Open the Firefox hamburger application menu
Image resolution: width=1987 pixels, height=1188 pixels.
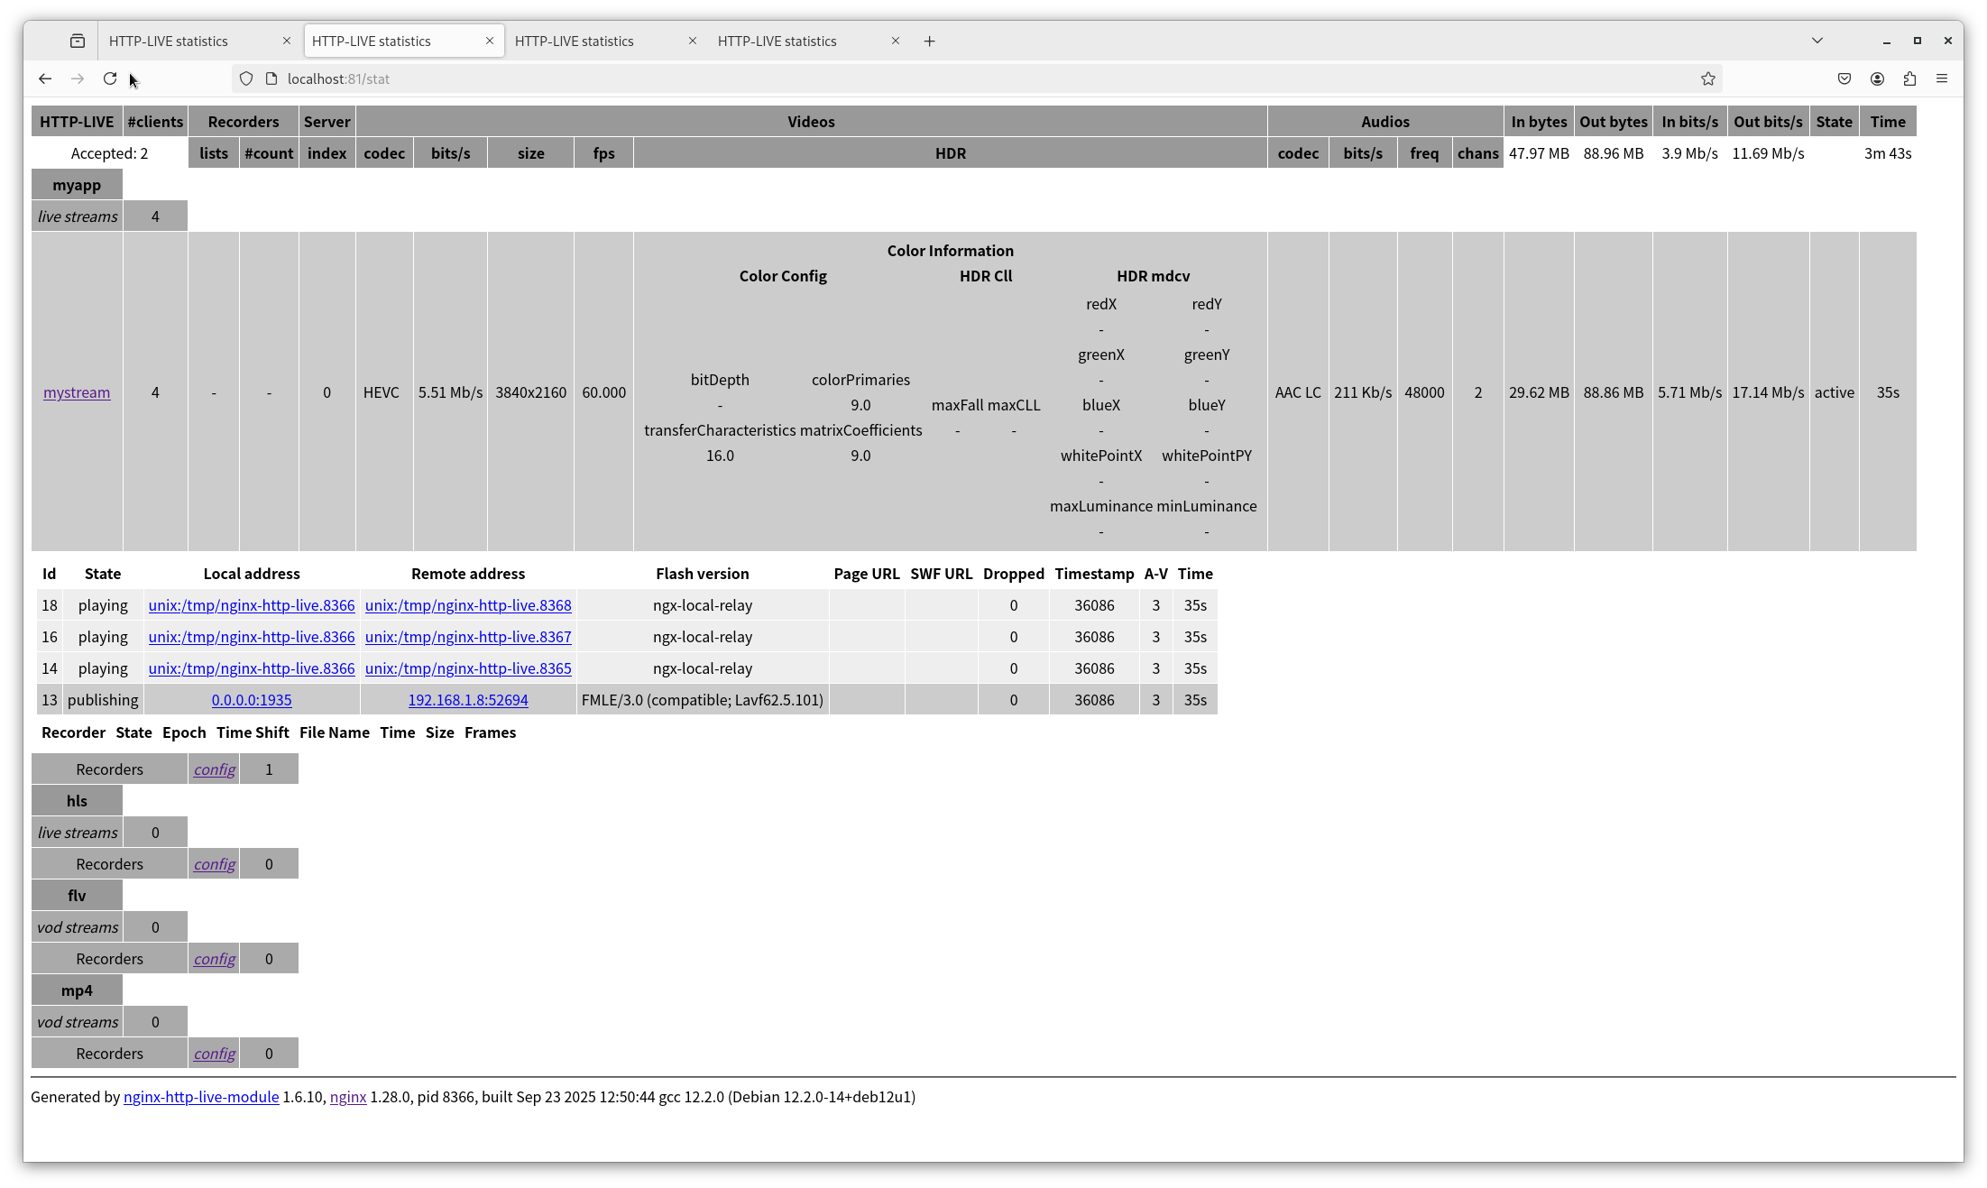click(x=1942, y=79)
